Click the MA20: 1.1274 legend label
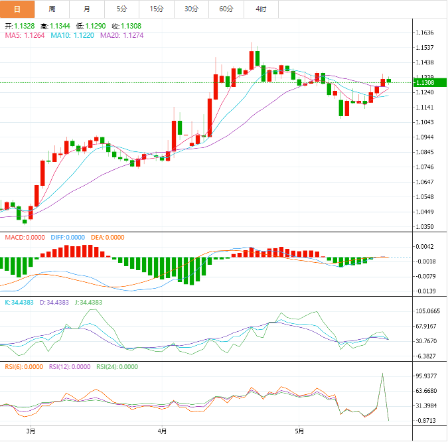Viewport: 448px width, 442px height. (x=120, y=35)
